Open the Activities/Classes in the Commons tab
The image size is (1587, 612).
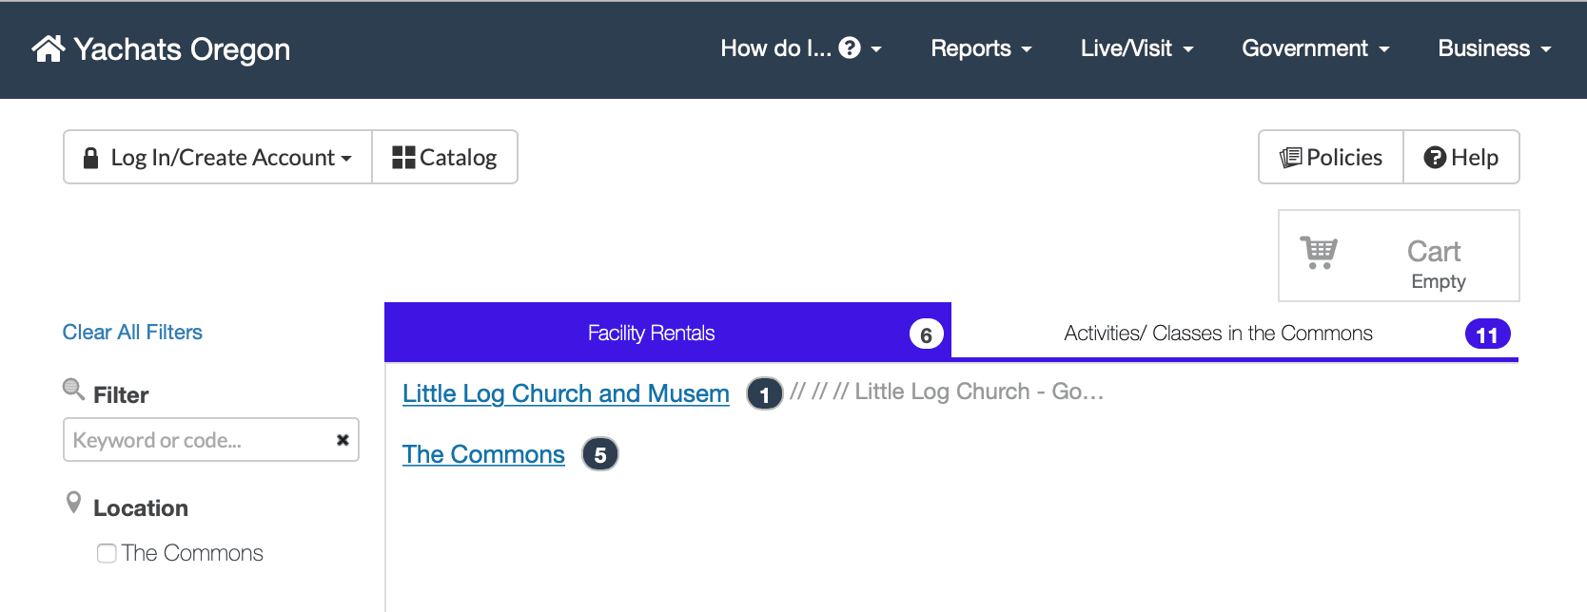click(x=1219, y=333)
